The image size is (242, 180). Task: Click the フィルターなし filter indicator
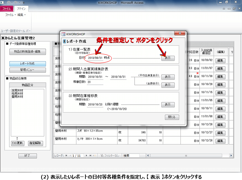coord(110,155)
